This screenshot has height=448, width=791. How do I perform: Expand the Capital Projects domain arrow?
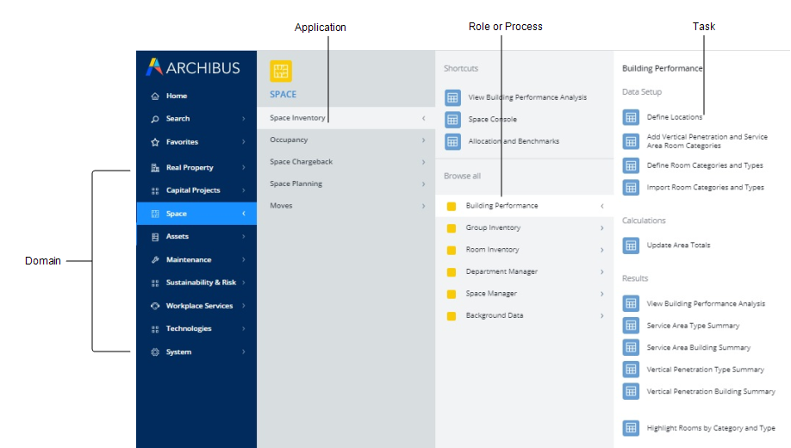click(x=244, y=190)
